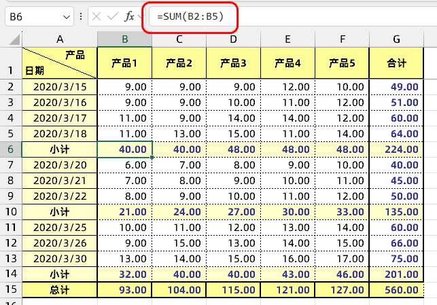
Task: Select row 6 header
Action: coord(11,149)
